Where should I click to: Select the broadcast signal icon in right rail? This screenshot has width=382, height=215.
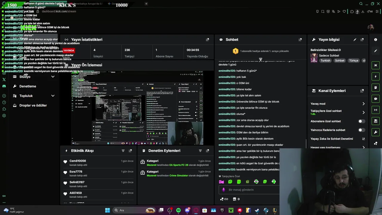pyautogui.click(x=375, y=110)
